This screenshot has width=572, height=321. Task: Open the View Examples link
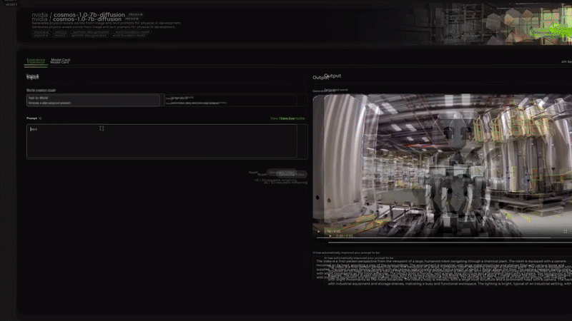point(287,118)
